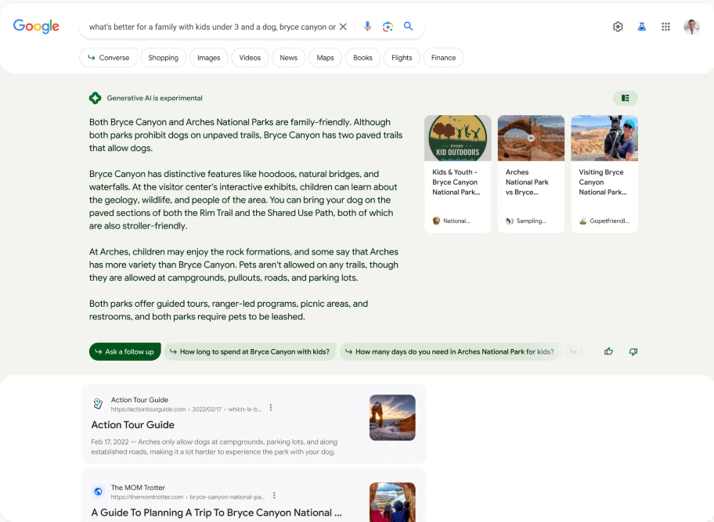Viewport: 714px width, 522px height.
Task: Click the Action Tour Guide arch thumbnail
Action: (x=392, y=417)
